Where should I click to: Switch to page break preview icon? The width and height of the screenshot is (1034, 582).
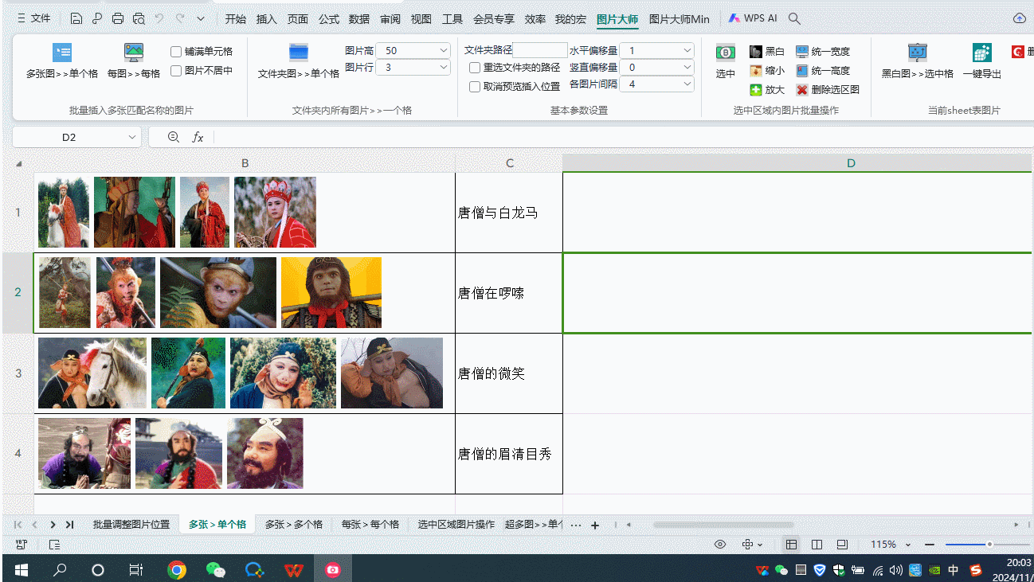[817, 545]
